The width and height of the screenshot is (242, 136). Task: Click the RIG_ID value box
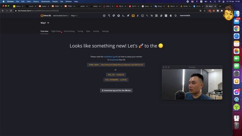click(x=116, y=75)
